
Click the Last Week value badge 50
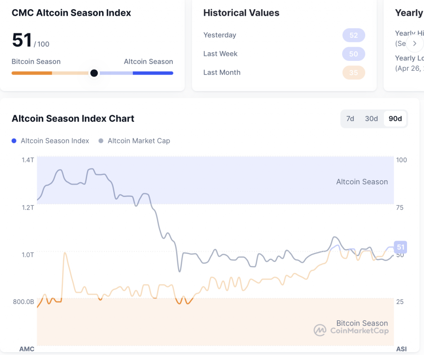pyautogui.click(x=353, y=54)
